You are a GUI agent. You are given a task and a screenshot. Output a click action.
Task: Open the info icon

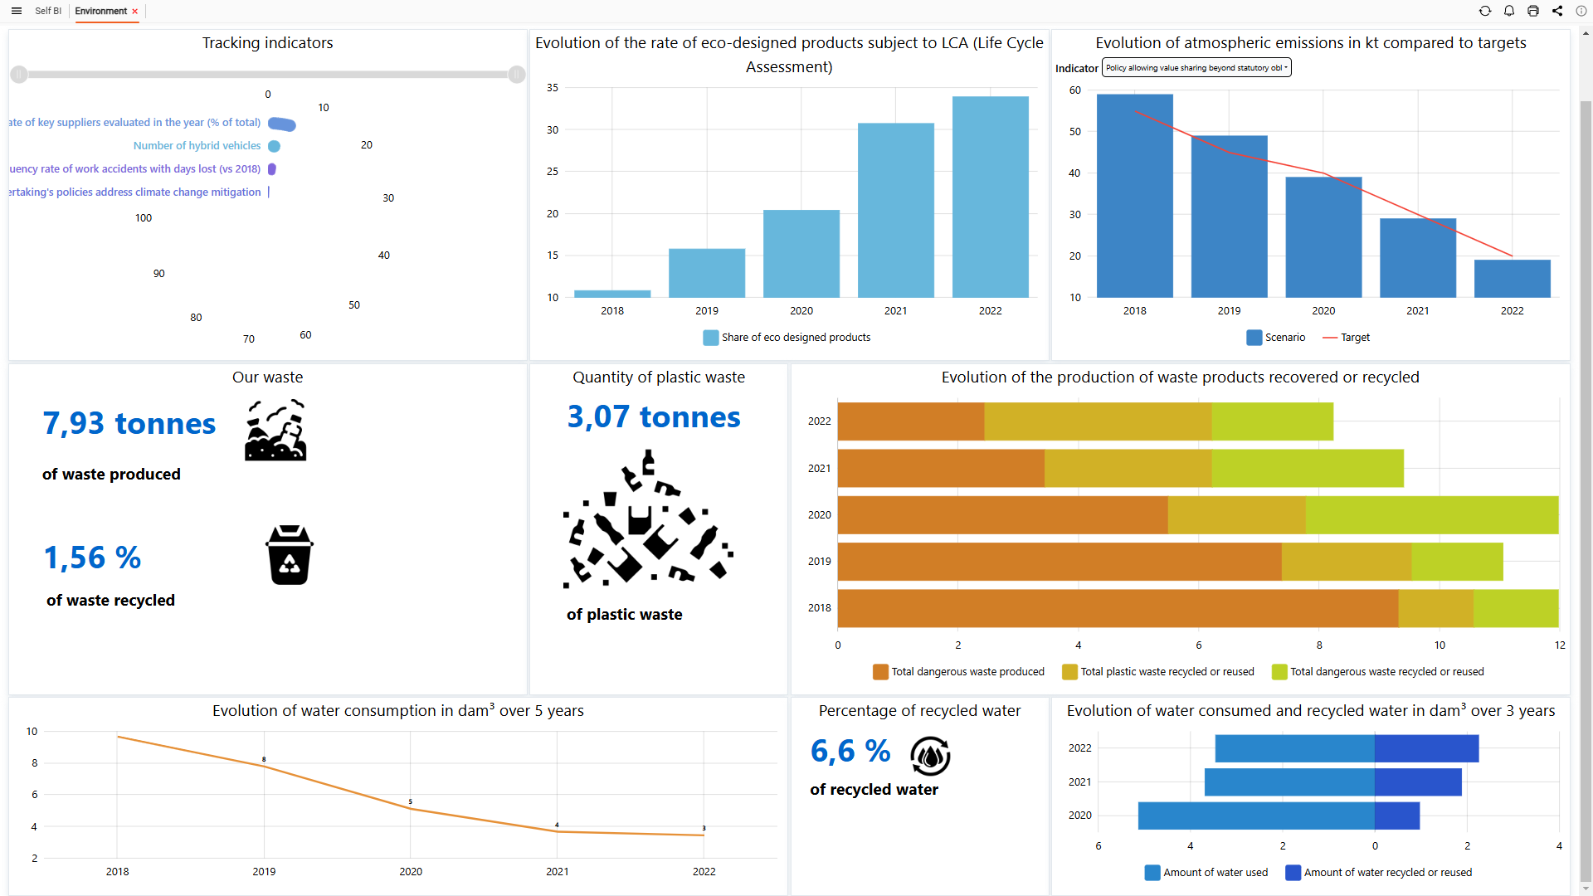pyautogui.click(x=1581, y=11)
